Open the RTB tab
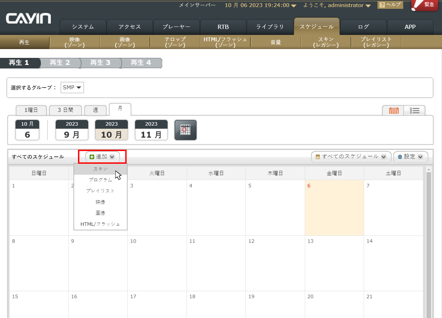The height and width of the screenshot is (318, 442). click(x=223, y=27)
